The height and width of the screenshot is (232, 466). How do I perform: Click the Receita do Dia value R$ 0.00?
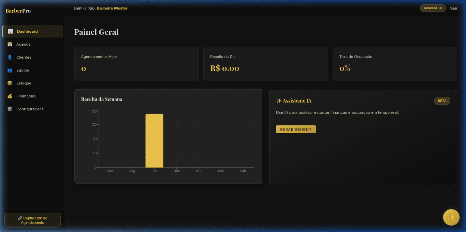click(x=225, y=68)
